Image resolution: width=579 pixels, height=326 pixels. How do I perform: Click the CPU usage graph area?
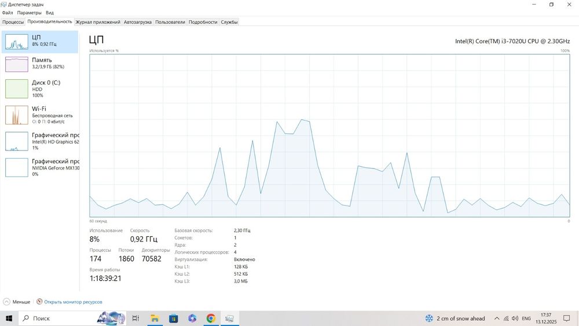pos(329,135)
